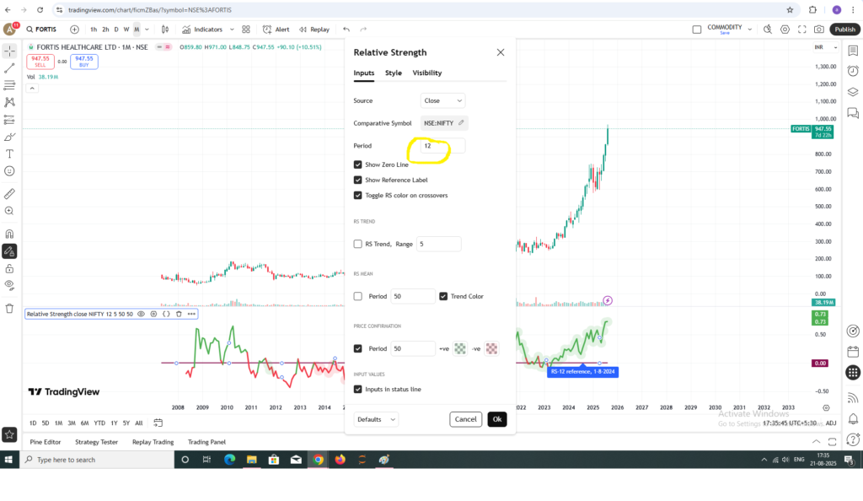
Task: Uncheck Price Confirmation Period checkbox
Action: pyautogui.click(x=357, y=348)
